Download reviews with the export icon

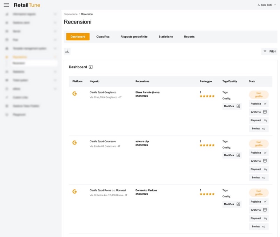[x=67, y=51]
